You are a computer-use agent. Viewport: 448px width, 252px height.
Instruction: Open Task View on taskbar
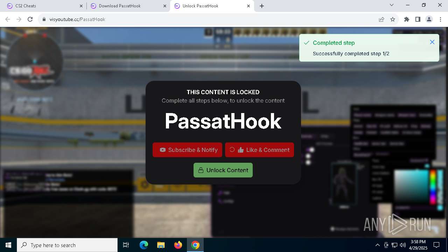coord(126,245)
